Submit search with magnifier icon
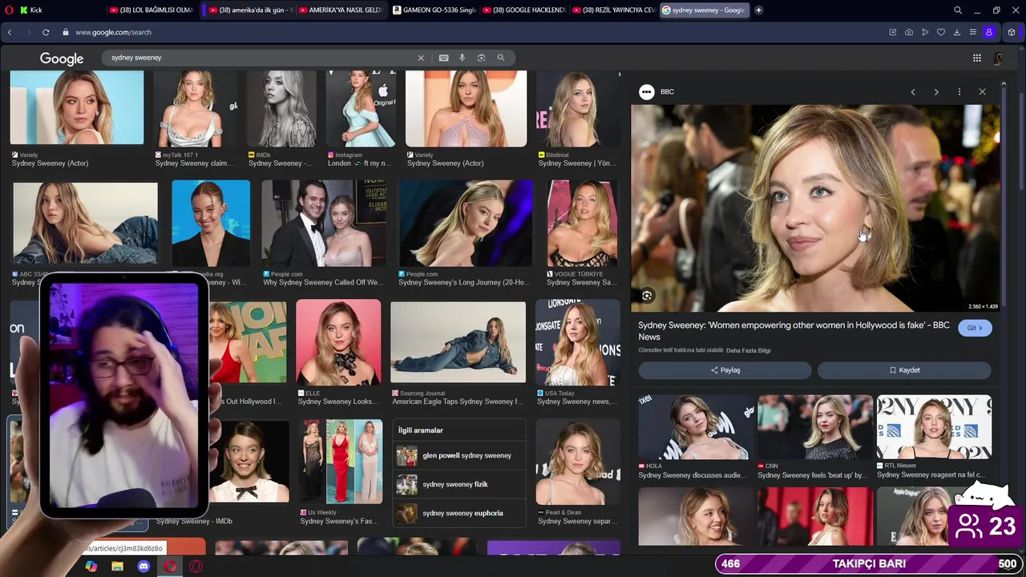Image resolution: width=1026 pixels, height=577 pixels. [501, 58]
